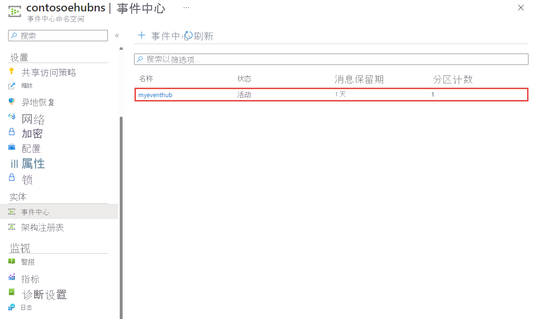Screen dimensions: 538x319
Task: Click the green 警报 alert icon
Action: (12, 262)
